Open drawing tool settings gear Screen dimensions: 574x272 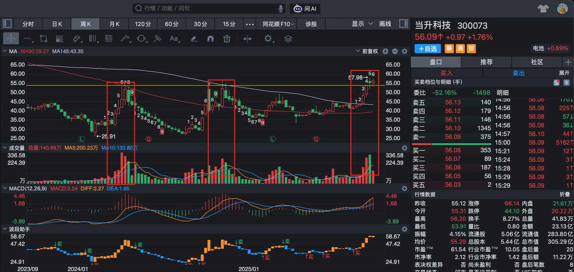[x=267, y=38]
